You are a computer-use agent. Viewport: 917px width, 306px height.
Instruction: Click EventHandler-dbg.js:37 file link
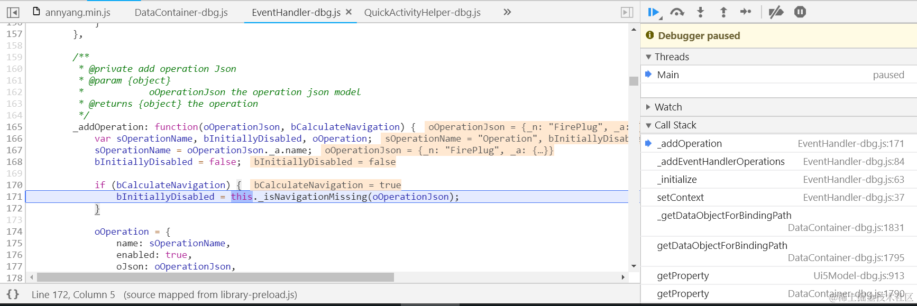(854, 197)
